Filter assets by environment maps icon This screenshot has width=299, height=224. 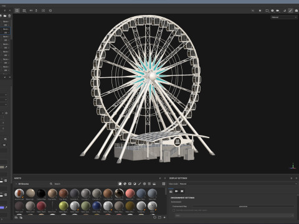[x=154, y=184]
